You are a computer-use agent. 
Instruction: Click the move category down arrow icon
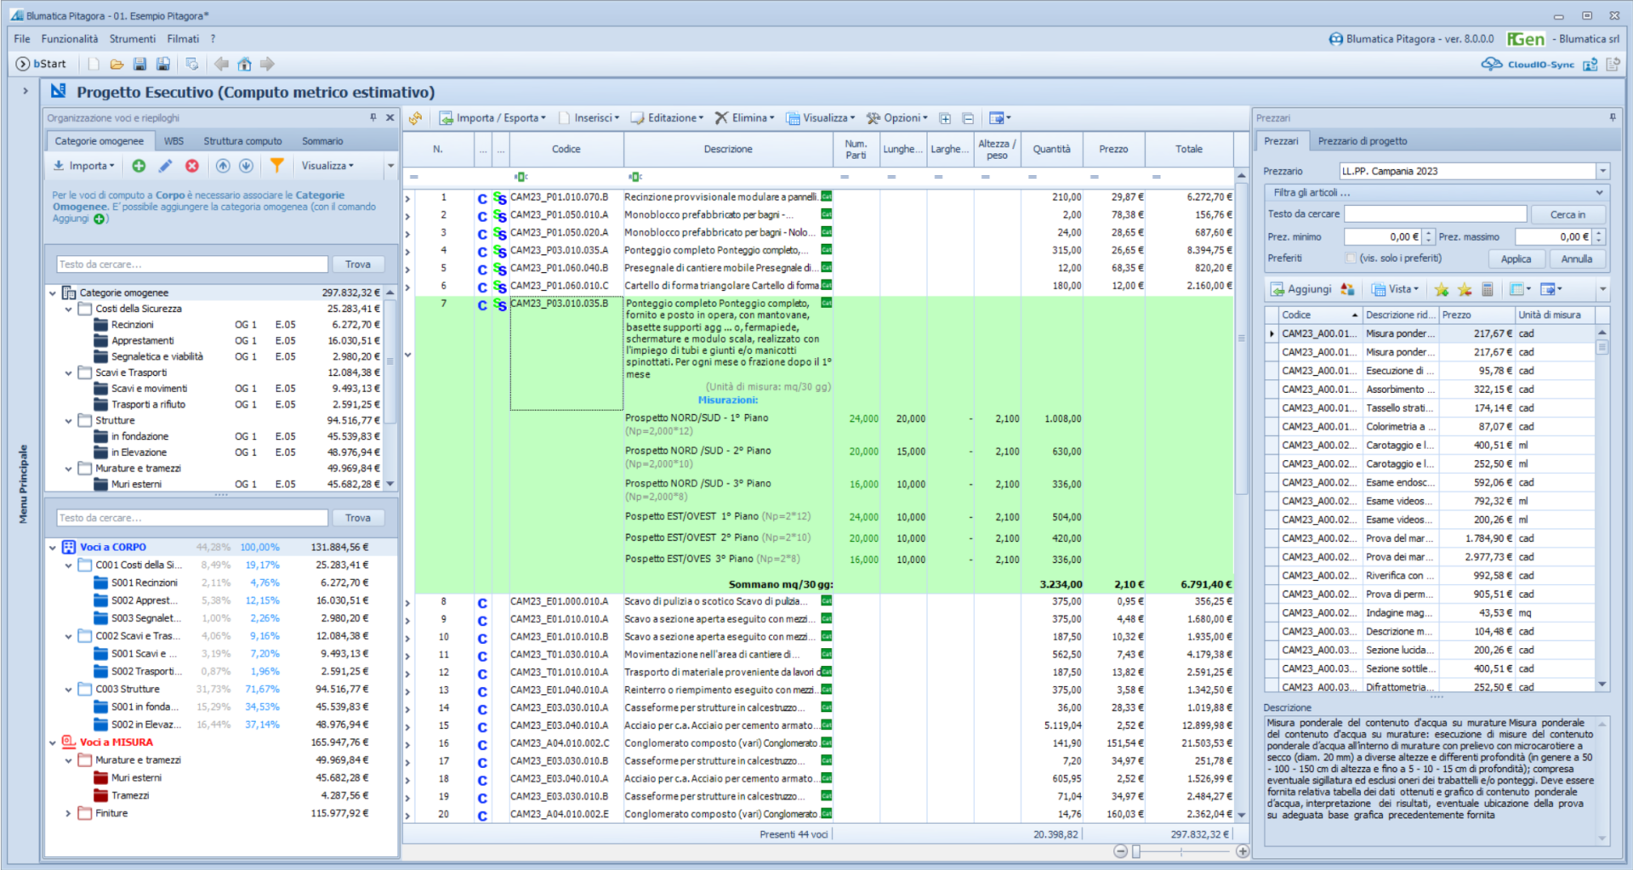(x=246, y=166)
